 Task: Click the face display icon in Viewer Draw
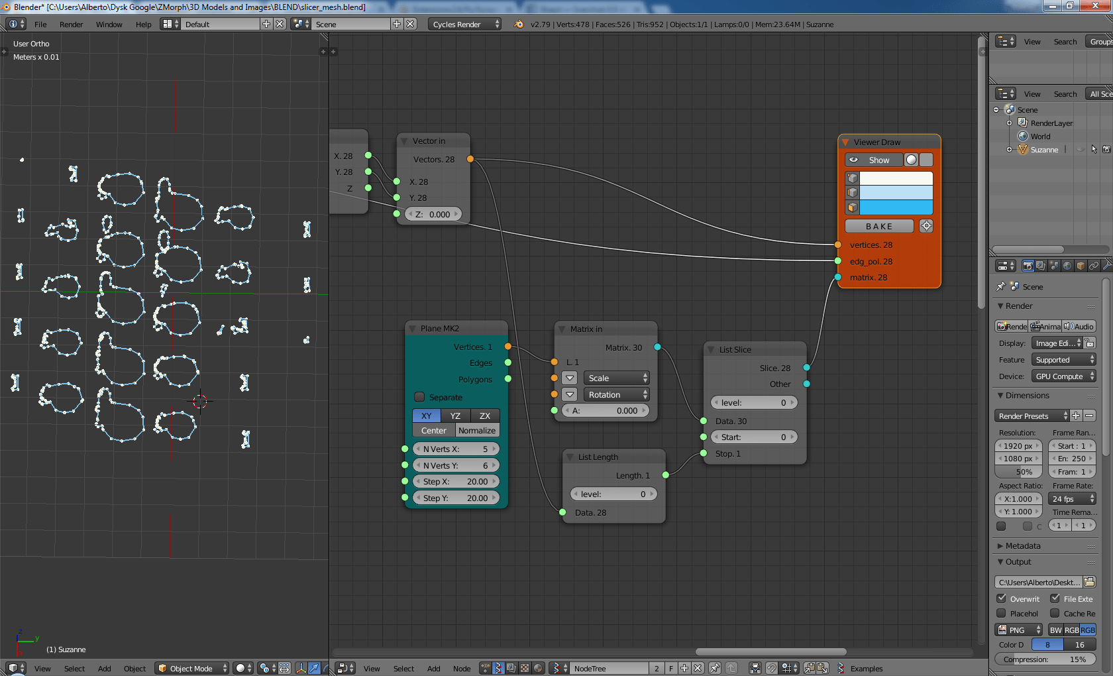coord(853,207)
